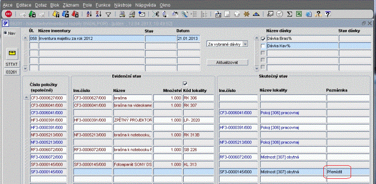The width and height of the screenshot is (376, 184).
Task: Select the Nav radio button
Action: point(5,33)
